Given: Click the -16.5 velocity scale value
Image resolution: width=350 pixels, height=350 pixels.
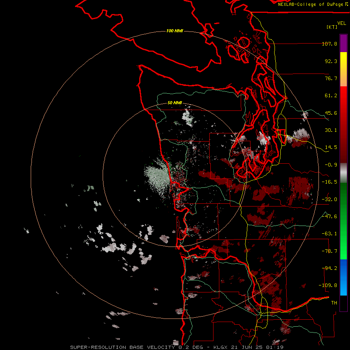Looking at the screenshot, I should [x=329, y=182].
